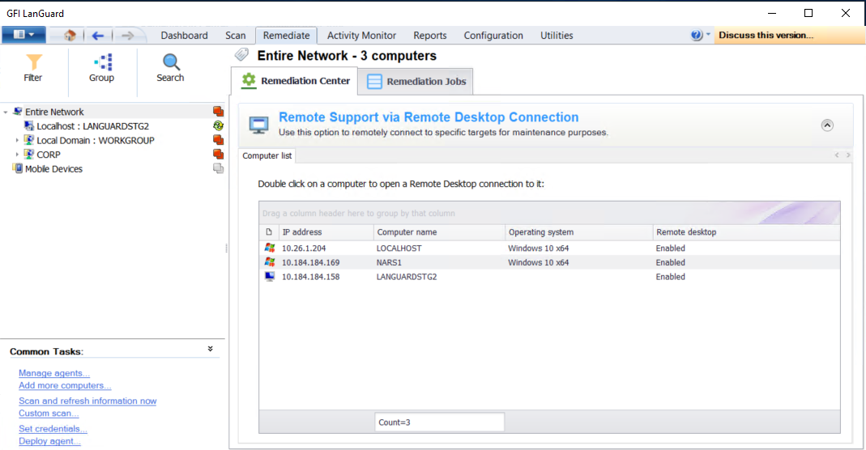Select Entire Network in the tree
The width and height of the screenshot is (866, 450).
click(x=54, y=112)
